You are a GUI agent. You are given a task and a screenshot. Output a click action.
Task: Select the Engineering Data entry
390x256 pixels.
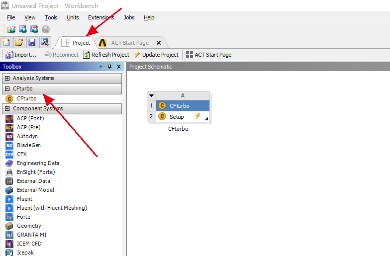(38, 163)
